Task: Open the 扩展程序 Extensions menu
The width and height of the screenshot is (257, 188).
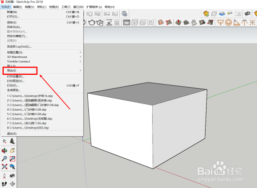Action: (94, 7)
